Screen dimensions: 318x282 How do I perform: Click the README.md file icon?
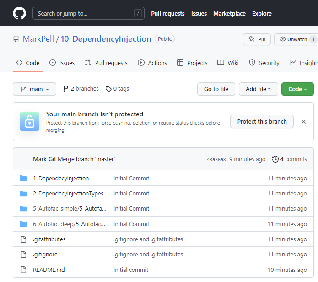tap(23, 270)
